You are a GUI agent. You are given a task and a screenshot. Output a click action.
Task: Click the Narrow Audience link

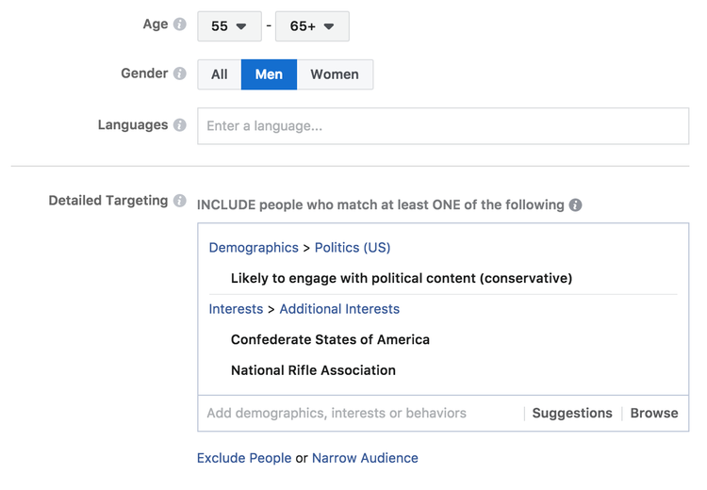click(365, 458)
